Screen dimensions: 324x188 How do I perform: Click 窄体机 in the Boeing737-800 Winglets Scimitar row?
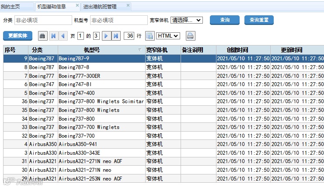[163, 101]
